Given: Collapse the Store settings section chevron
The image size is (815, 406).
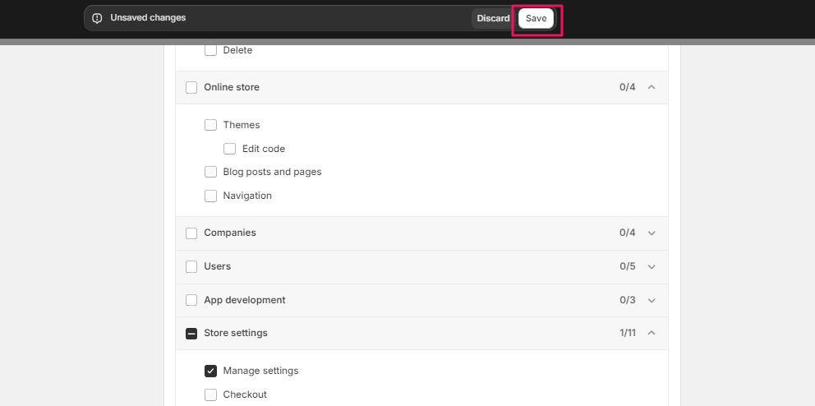Looking at the screenshot, I should pyautogui.click(x=652, y=333).
